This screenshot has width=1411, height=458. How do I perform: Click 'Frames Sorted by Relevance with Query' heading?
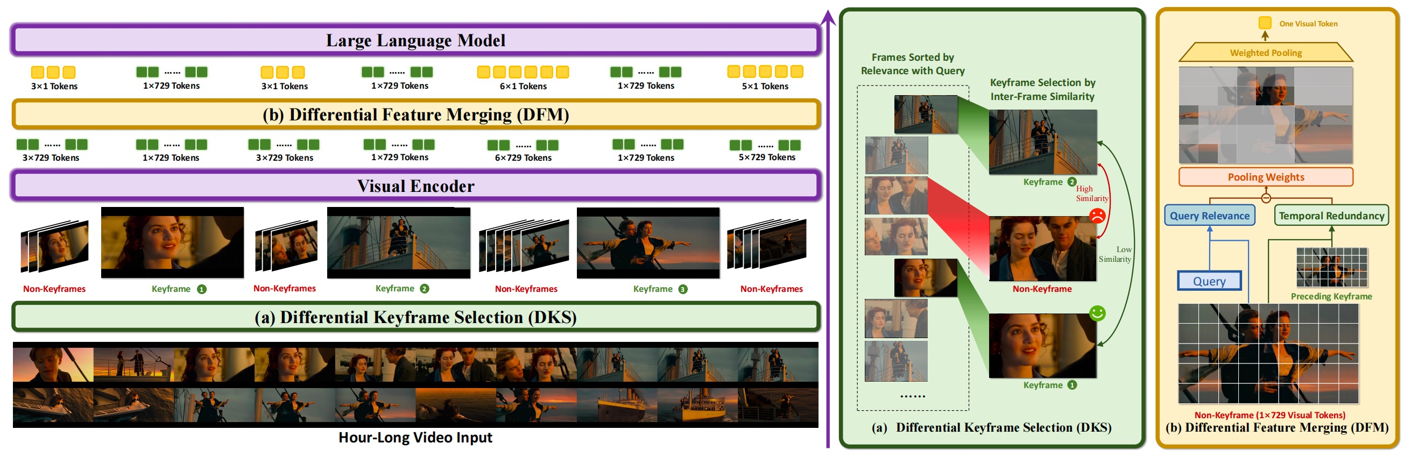913,64
